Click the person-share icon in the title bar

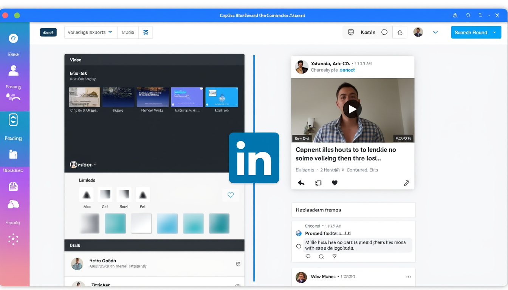click(455, 15)
